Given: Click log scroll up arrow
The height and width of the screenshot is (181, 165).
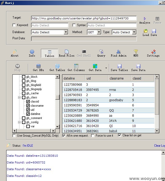Looking at the screenshot, I should coord(163,153).
